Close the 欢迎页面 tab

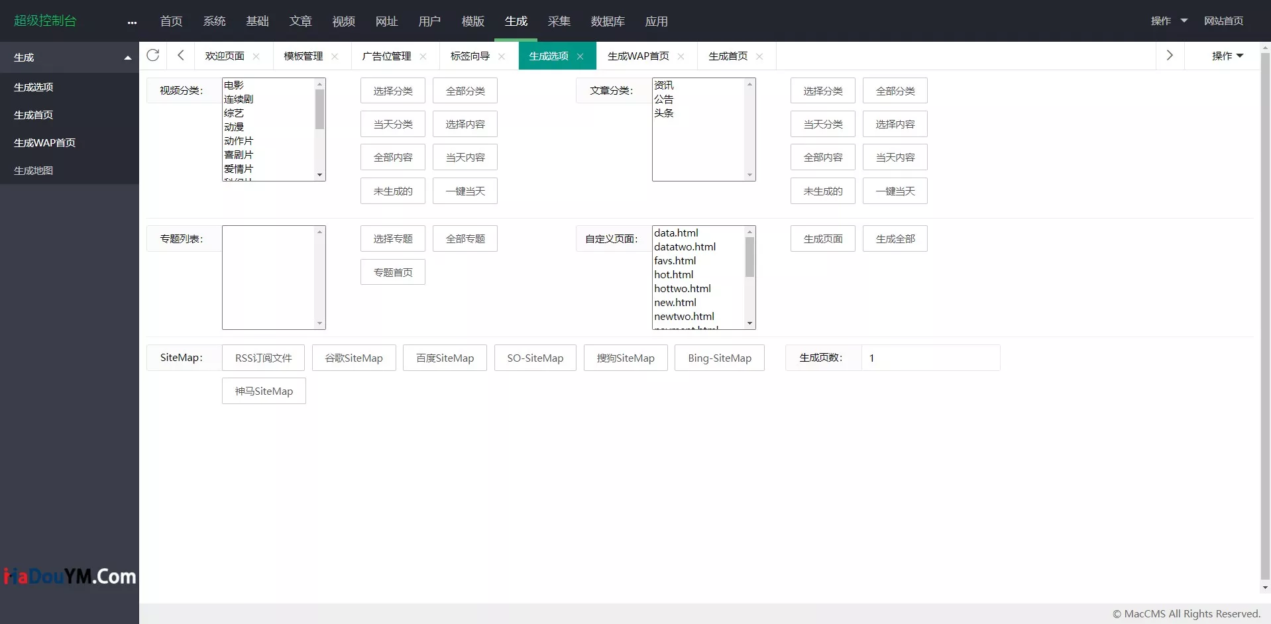click(256, 56)
